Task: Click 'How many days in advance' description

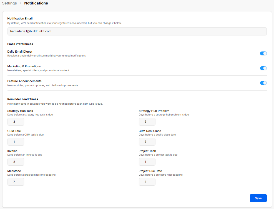Action: 55,104
